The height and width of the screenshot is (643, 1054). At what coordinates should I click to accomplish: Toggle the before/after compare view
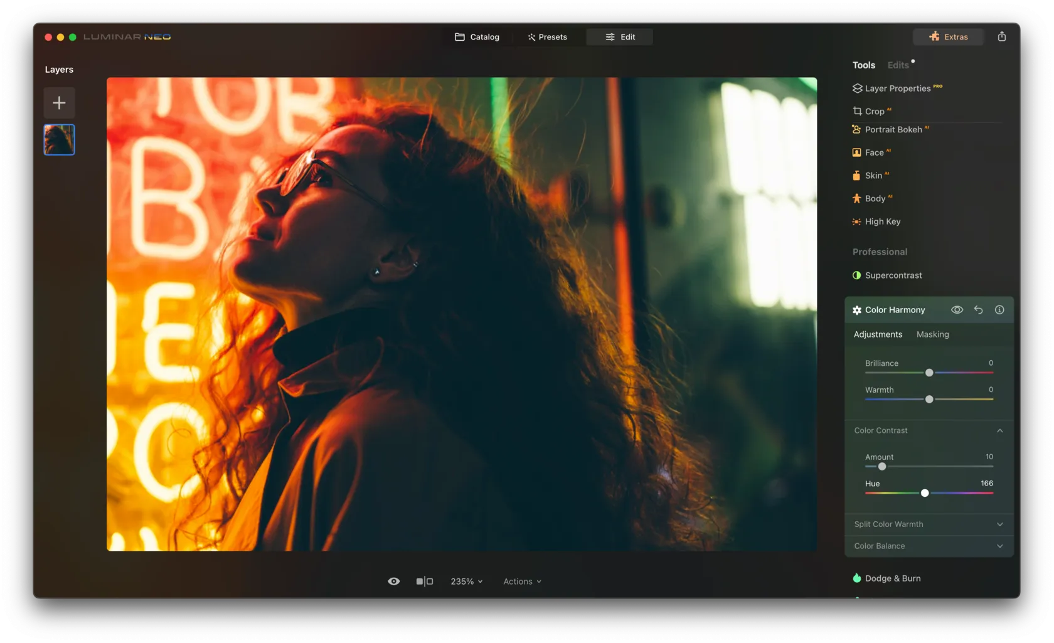[x=425, y=582]
